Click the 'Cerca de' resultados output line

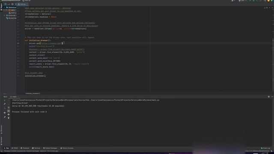[38, 106]
